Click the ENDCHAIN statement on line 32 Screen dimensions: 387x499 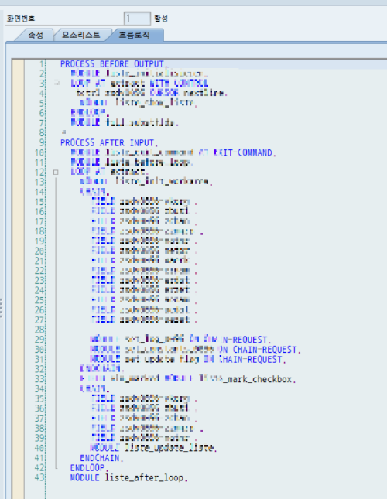tap(102, 369)
